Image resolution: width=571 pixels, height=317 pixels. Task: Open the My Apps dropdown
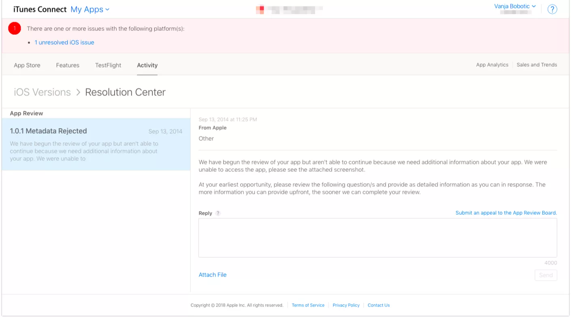tap(90, 9)
